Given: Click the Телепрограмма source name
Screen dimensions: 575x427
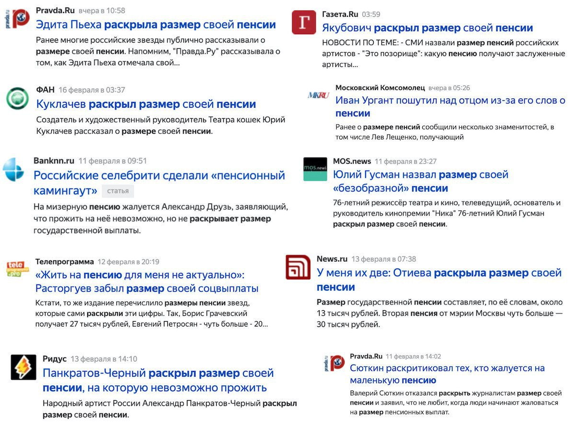Looking at the screenshot, I should (65, 261).
